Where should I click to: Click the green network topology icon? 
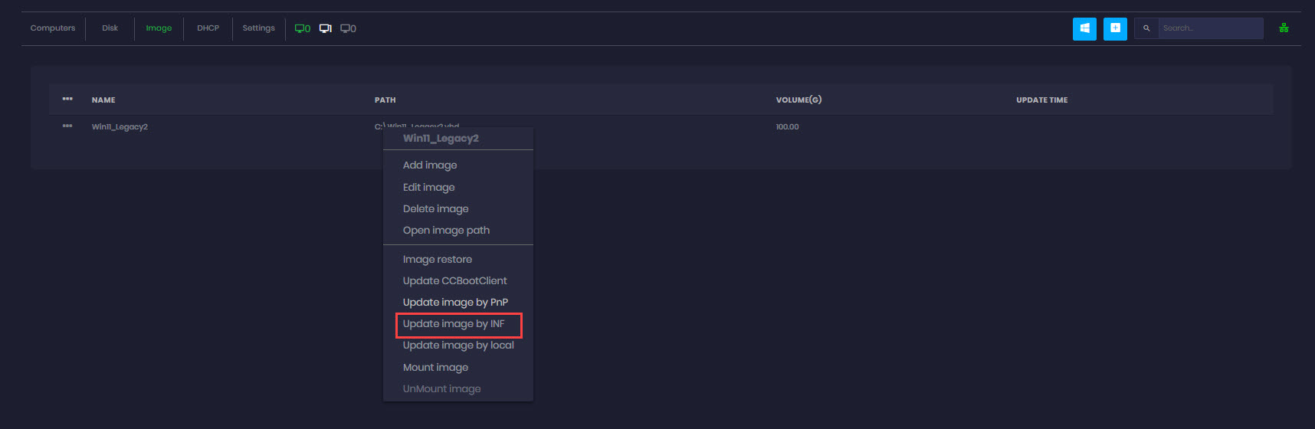(1284, 28)
